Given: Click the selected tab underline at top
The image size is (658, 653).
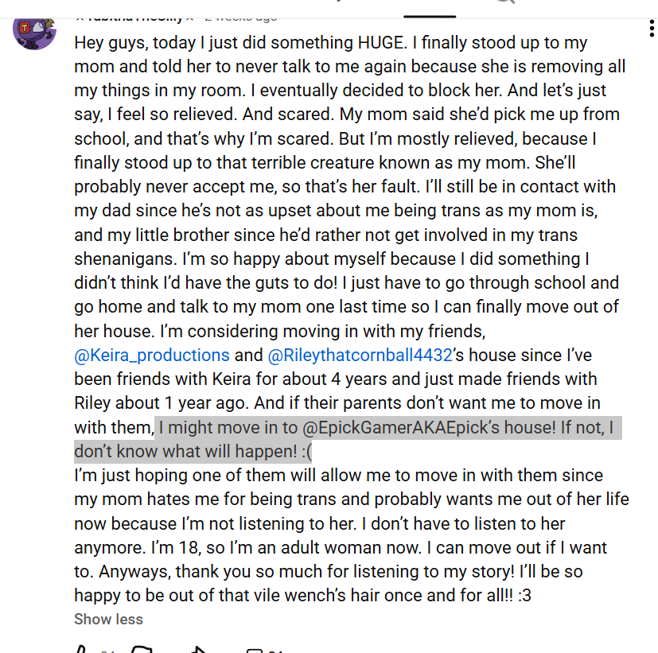Looking at the screenshot, I should [x=430, y=15].
